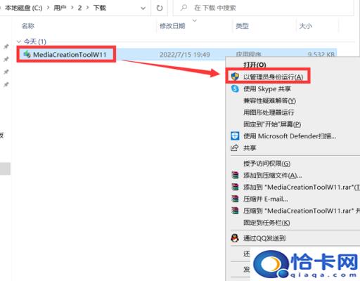Open the address bar history dropdown

143,8
